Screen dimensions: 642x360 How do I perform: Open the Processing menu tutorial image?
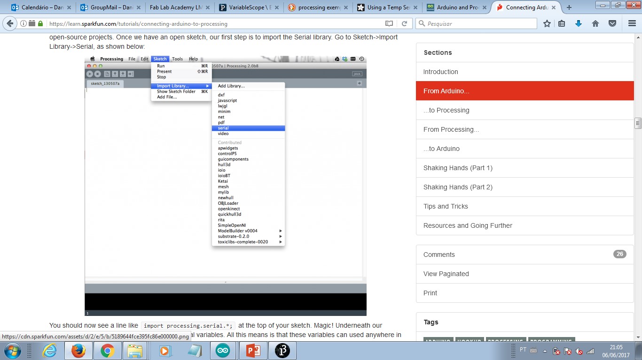pos(225,186)
